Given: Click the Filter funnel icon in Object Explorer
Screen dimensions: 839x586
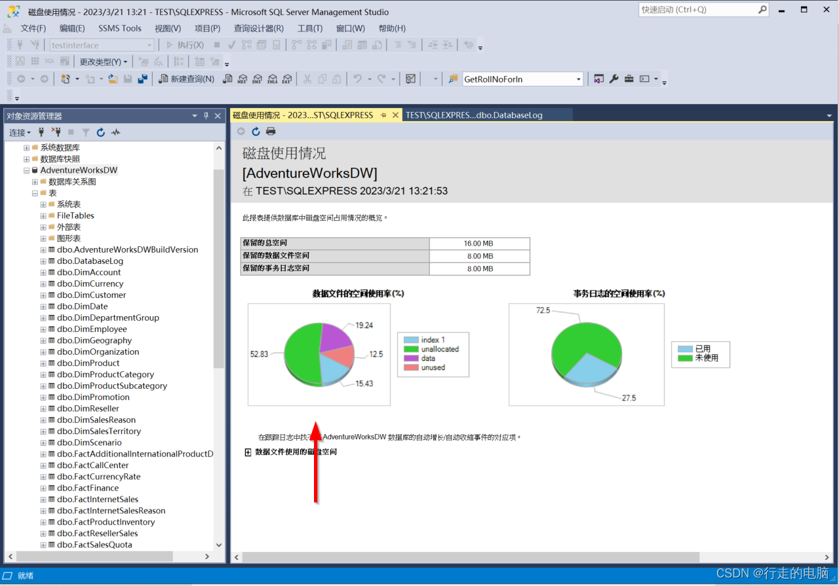Looking at the screenshot, I should pyautogui.click(x=86, y=132).
